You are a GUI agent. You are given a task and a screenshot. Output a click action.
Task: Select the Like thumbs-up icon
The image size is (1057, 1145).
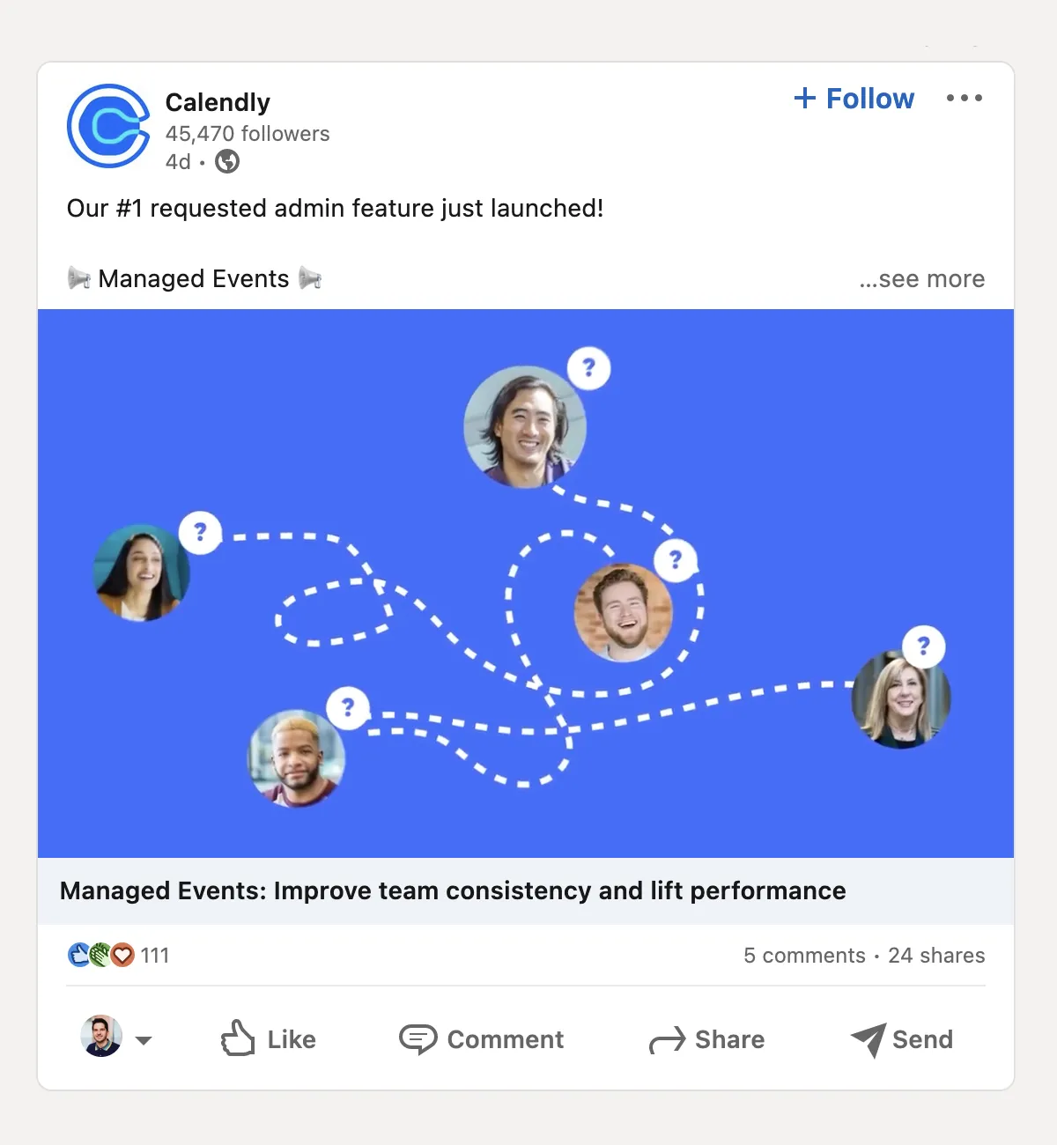coord(238,1039)
